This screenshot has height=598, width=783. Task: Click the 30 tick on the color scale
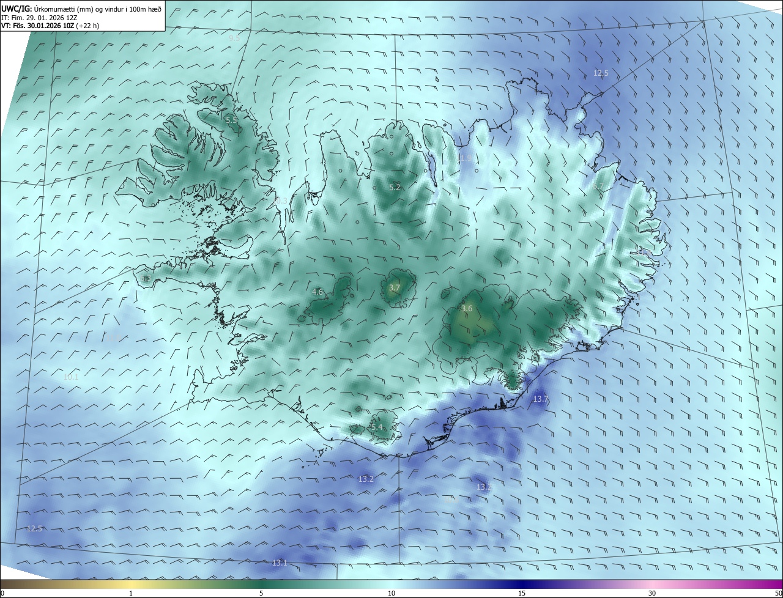(x=652, y=593)
